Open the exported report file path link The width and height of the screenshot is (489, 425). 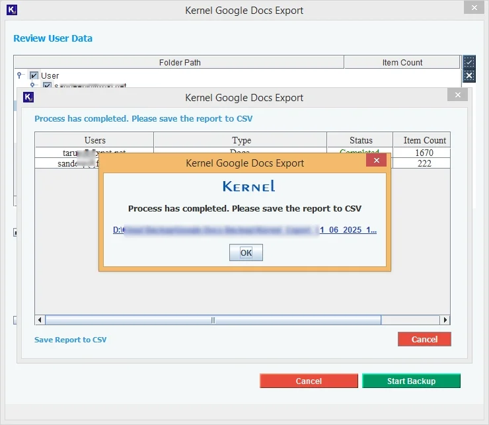coord(244,231)
